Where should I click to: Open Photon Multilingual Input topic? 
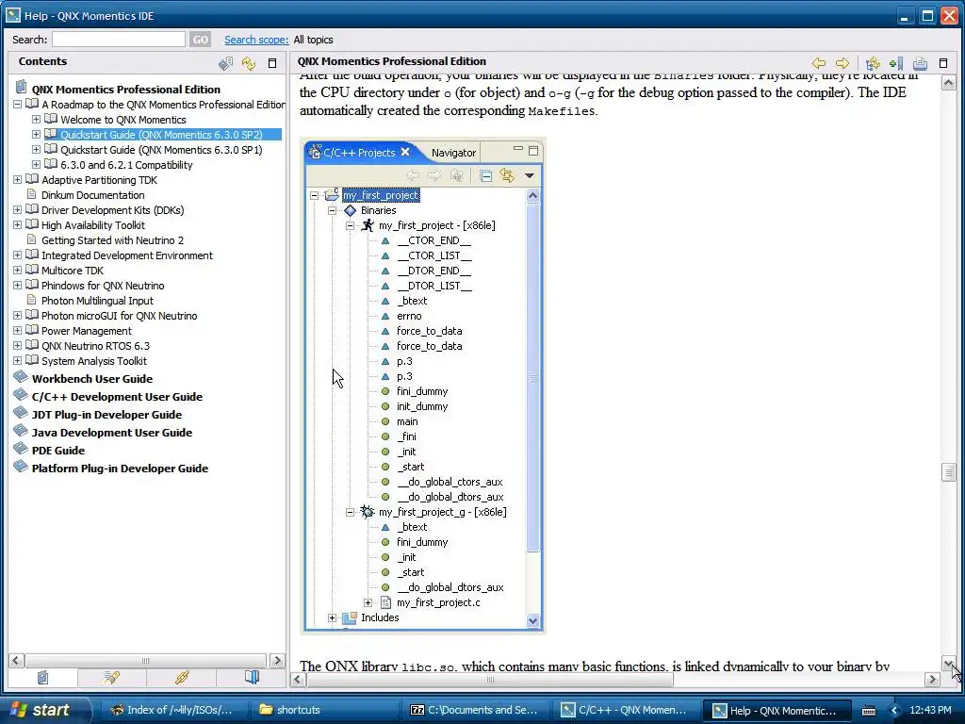coord(97,301)
